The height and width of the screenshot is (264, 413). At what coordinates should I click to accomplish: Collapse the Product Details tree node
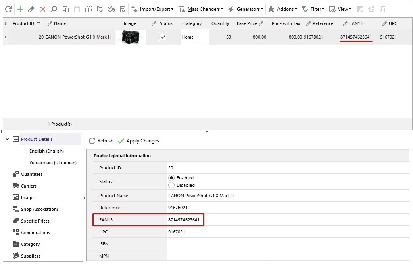[x=7, y=139]
